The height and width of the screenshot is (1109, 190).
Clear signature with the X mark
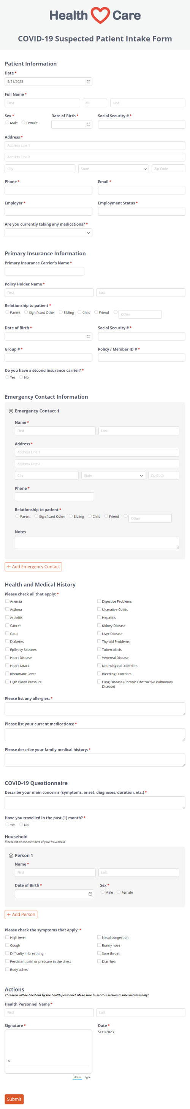pos(9,1061)
